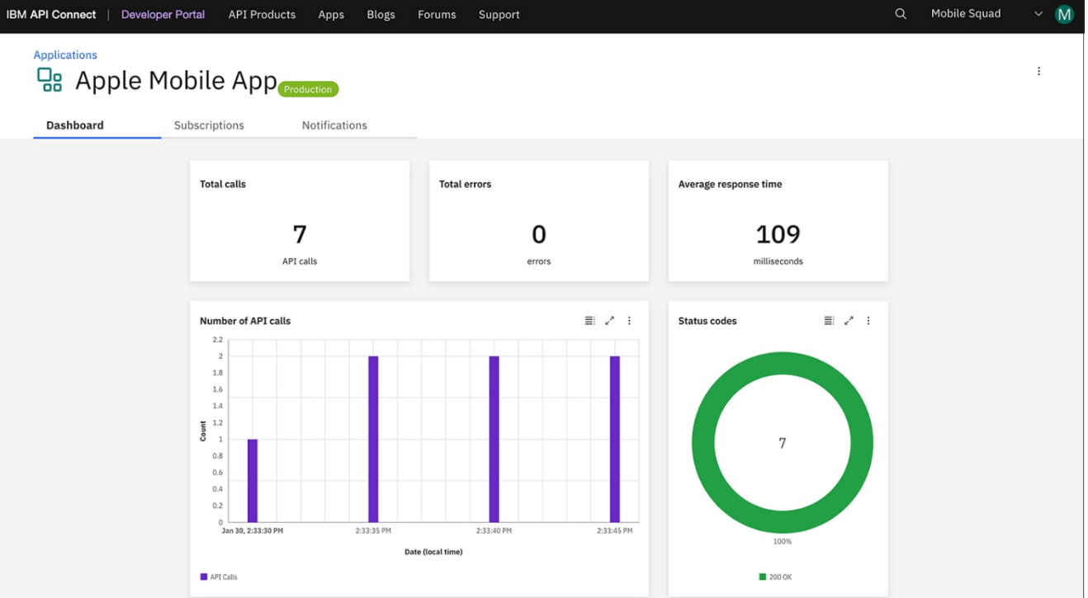Viewport: 1088px width, 598px height.
Task: Click the 100% label under the donut
Action: pos(783,542)
